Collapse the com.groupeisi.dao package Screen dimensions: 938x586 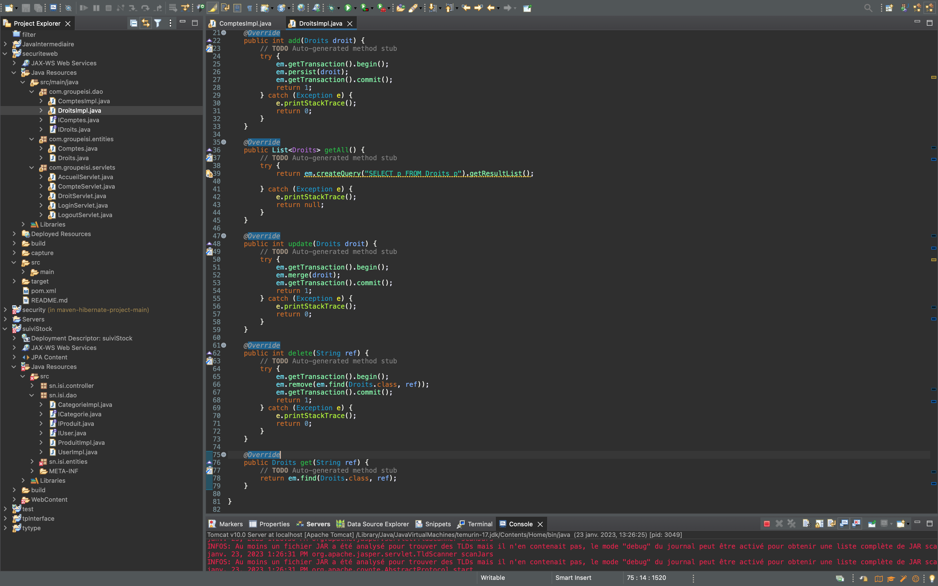click(32, 92)
